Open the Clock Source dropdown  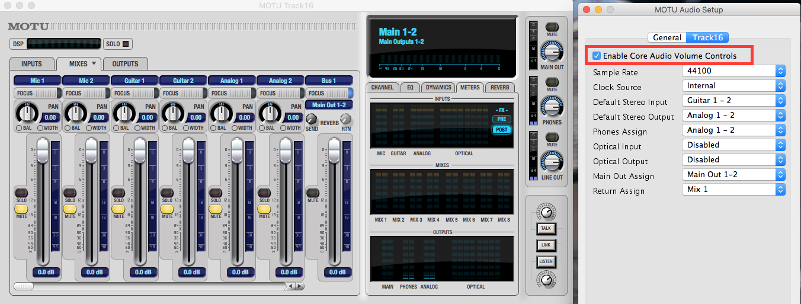tap(733, 86)
